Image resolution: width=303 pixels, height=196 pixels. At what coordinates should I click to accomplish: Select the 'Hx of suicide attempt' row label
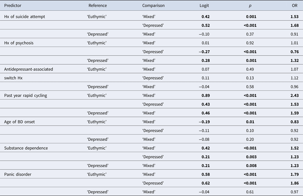(24, 17)
